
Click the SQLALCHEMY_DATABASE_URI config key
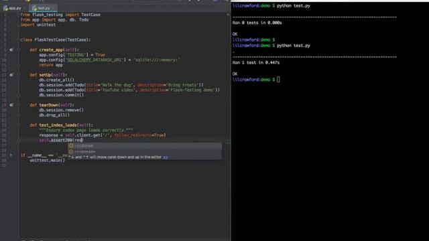94,60
